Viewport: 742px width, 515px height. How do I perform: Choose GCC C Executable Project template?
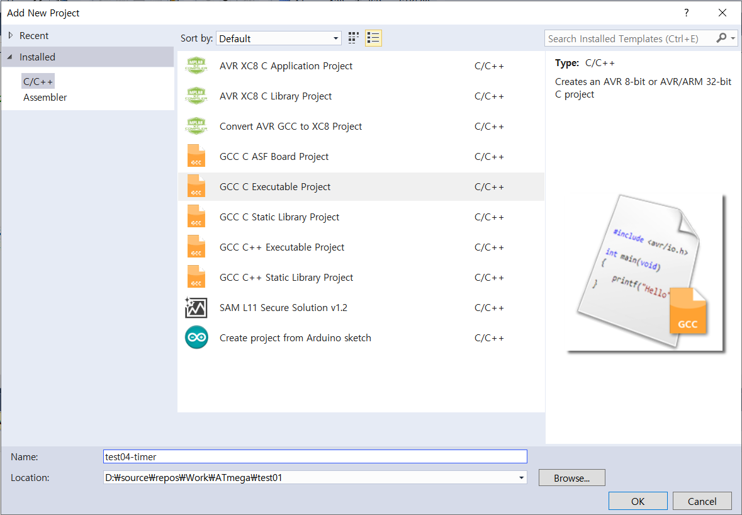(x=361, y=186)
